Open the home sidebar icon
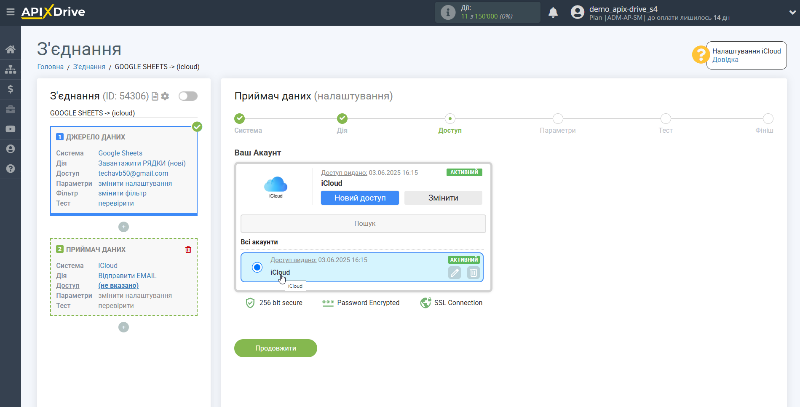 (x=11, y=49)
